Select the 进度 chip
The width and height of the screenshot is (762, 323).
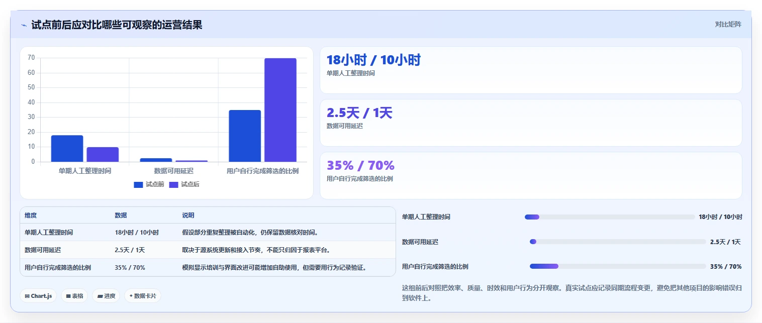point(106,296)
